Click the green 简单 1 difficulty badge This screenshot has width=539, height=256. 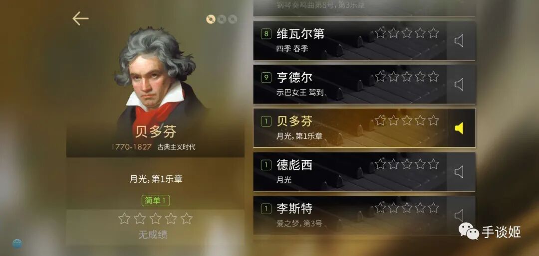tap(156, 201)
